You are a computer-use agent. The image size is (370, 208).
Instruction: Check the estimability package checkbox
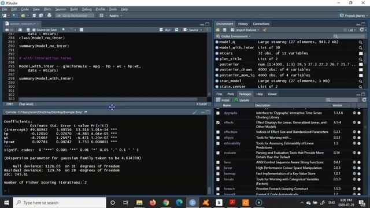click(218, 143)
